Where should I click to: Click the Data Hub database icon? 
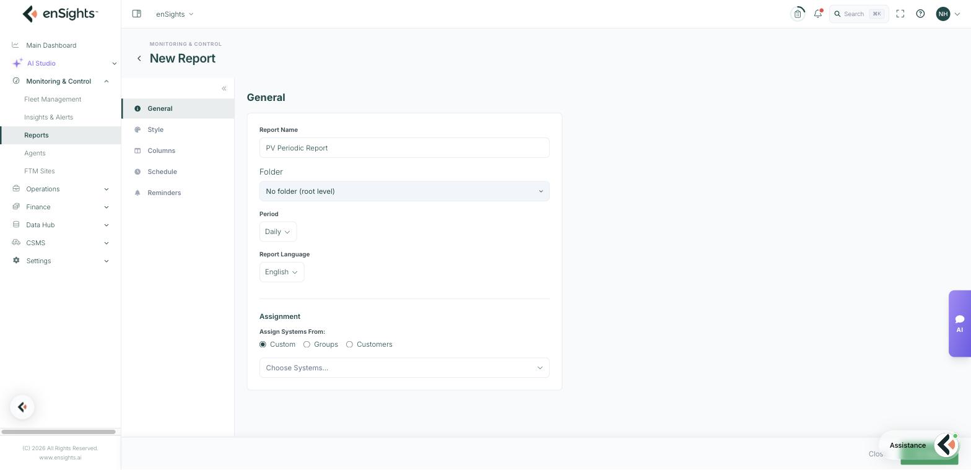point(16,225)
